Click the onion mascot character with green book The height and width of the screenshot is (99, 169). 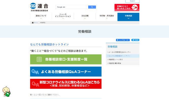tap(7, 92)
